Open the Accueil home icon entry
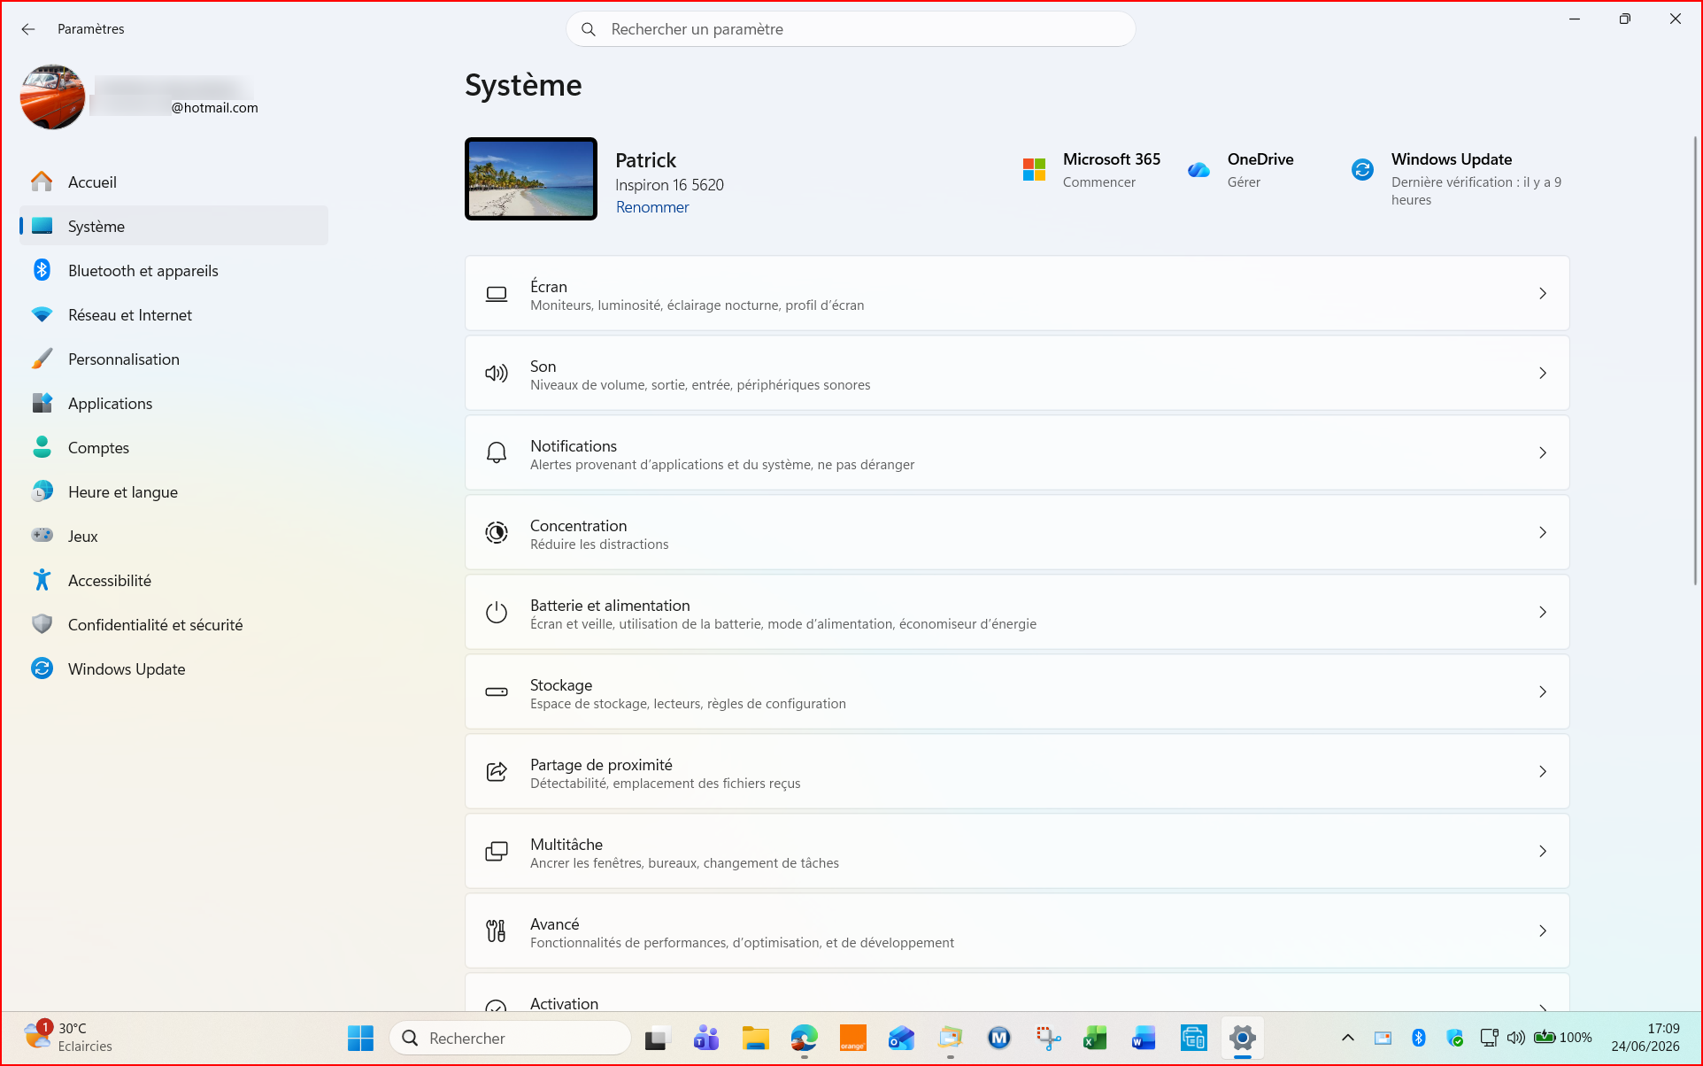The width and height of the screenshot is (1703, 1066). pos(42,182)
